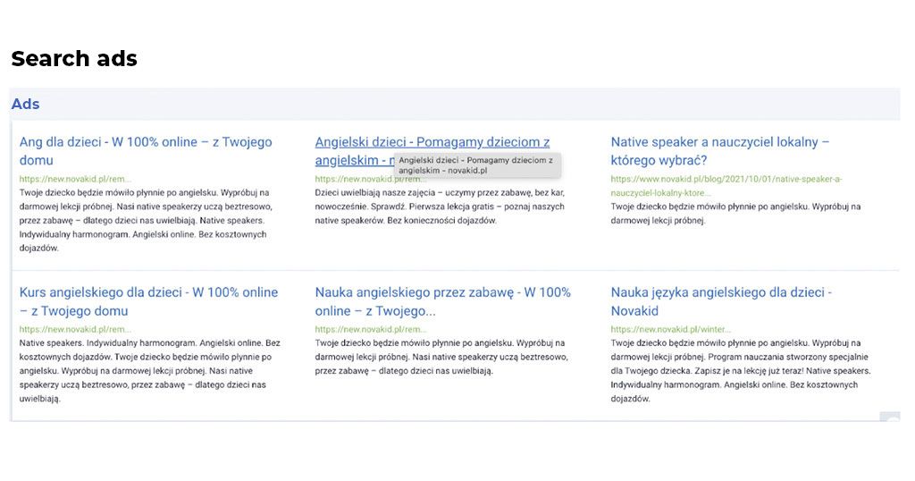Image resolution: width=915 pixels, height=481 pixels.
Task: Click description under 'Nauka języka angielskiego' Novakid ad
Action: (741, 371)
